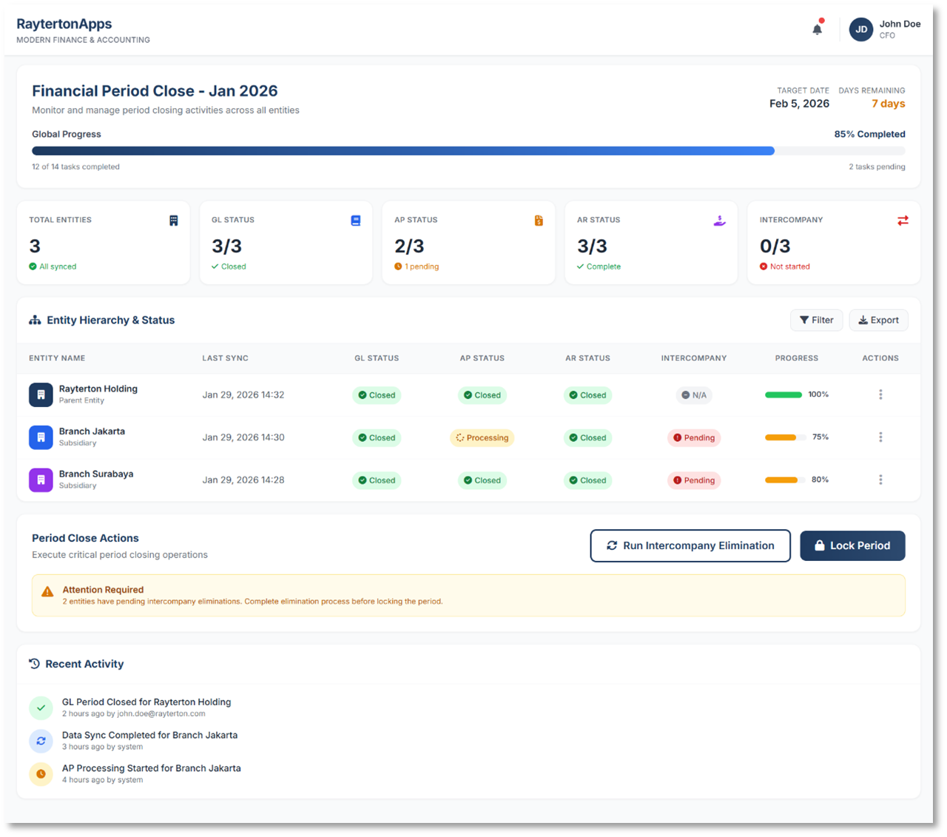This screenshot has width=947, height=837.
Task: Open actions menu for Branch Surabaya
Action: [880, 480]
